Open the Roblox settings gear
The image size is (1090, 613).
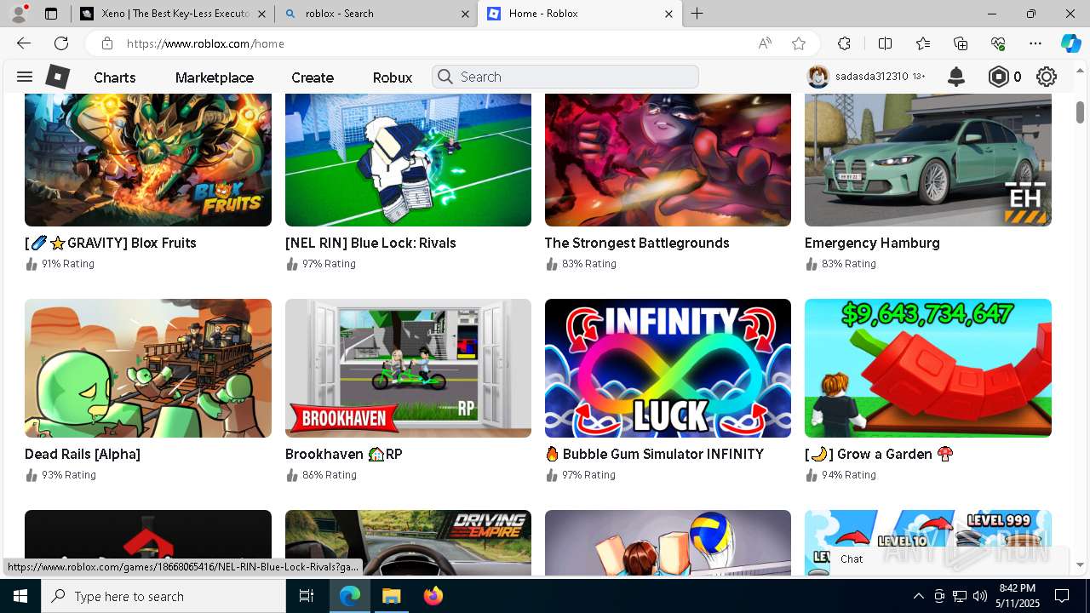(x=1047, y=77)
